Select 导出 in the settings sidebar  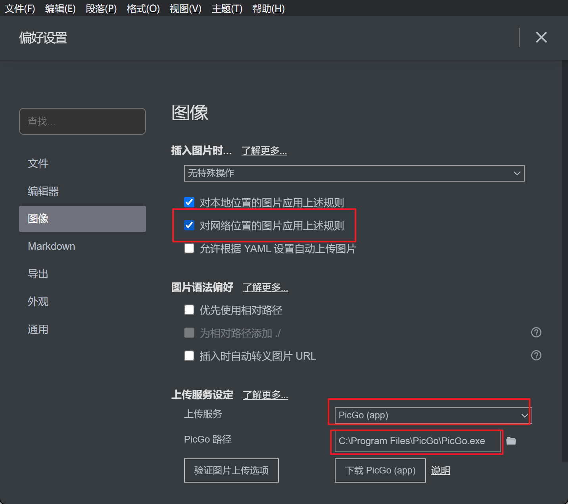click(83, 274)
